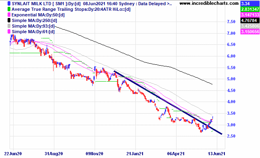Open www.incrediblecharts.com link
Image resolution: width=260 pixels, height=158 pixels.
209,3
